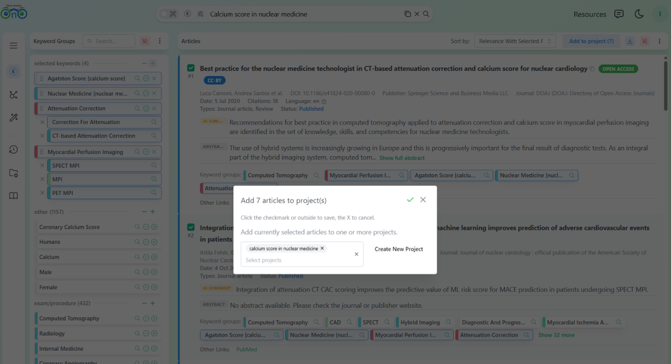Screen dimensions: 671x364
Task: Open search filter settings in search bar
Action: [200, 13]
